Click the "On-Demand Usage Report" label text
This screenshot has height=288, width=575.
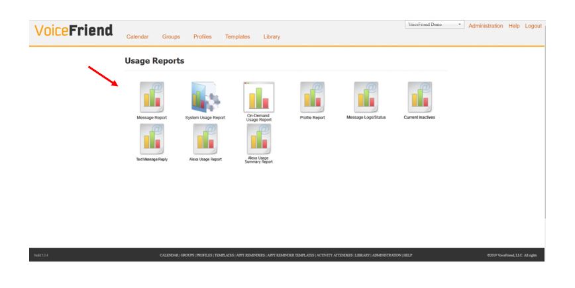(x=259, y=118)
